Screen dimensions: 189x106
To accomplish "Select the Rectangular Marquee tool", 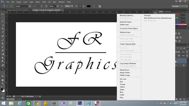I will 3,18.
